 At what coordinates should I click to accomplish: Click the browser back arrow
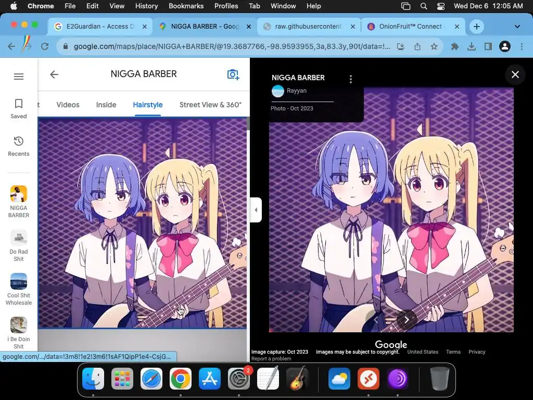[x=11, y=46]
